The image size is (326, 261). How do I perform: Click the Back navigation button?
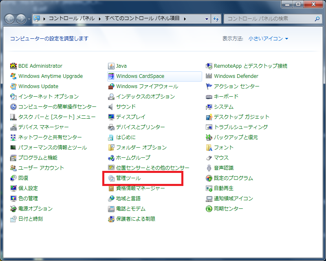9,19
